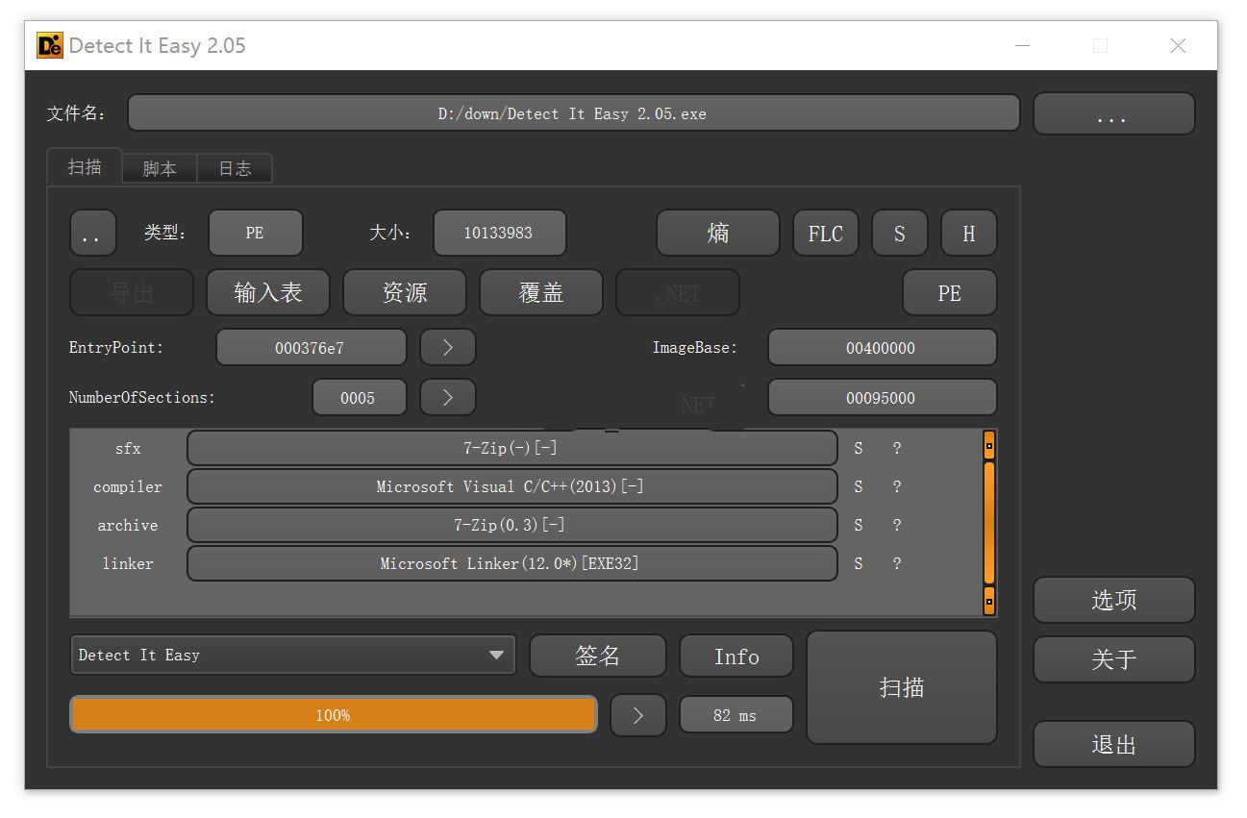Click the H hex viewer button
Screen dimensions: 1247x818
coord(968,234)
